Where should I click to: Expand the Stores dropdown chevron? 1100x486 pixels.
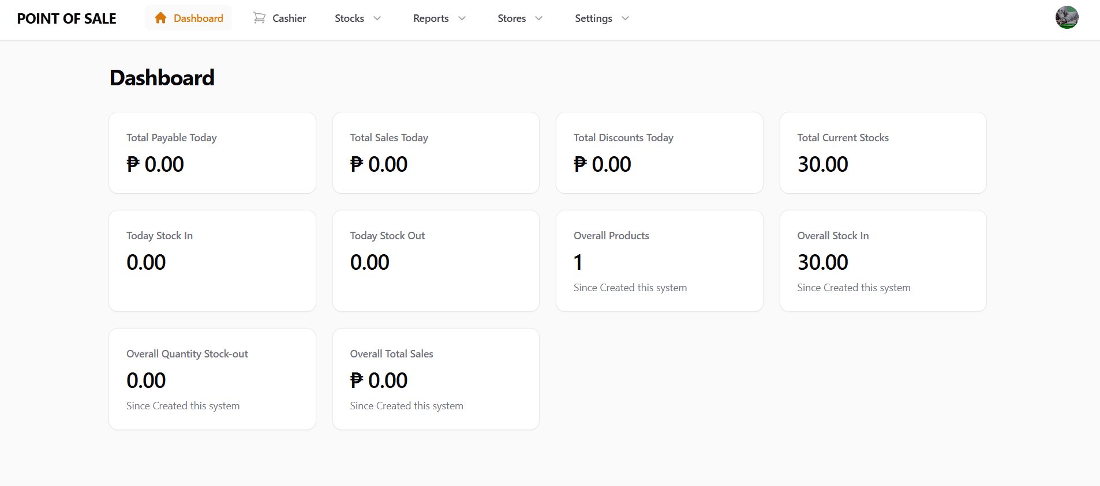point(539,18)
